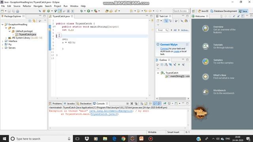
Task: Click the Remove Launch X icon in Console
Action: [x=132, y=103]
